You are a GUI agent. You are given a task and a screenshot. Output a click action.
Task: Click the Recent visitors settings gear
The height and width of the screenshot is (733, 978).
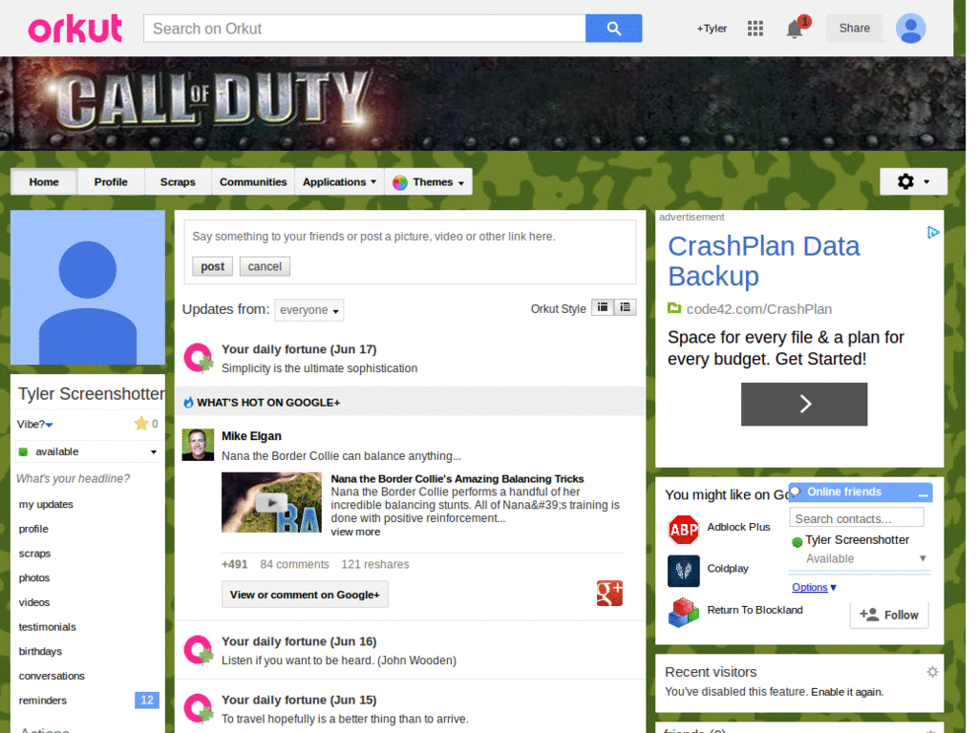932,672
